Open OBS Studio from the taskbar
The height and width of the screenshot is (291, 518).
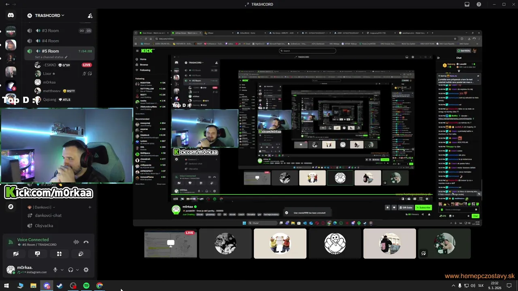pyautogui.click(x=73, y=286)
